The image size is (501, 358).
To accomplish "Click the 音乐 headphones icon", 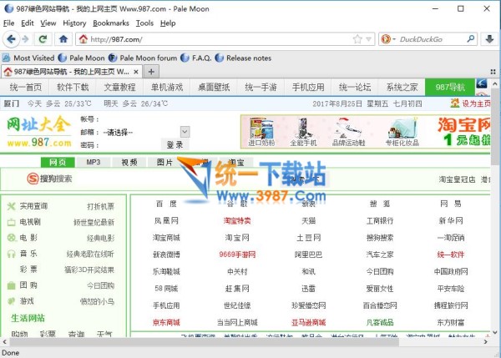I will coord(11,254).
